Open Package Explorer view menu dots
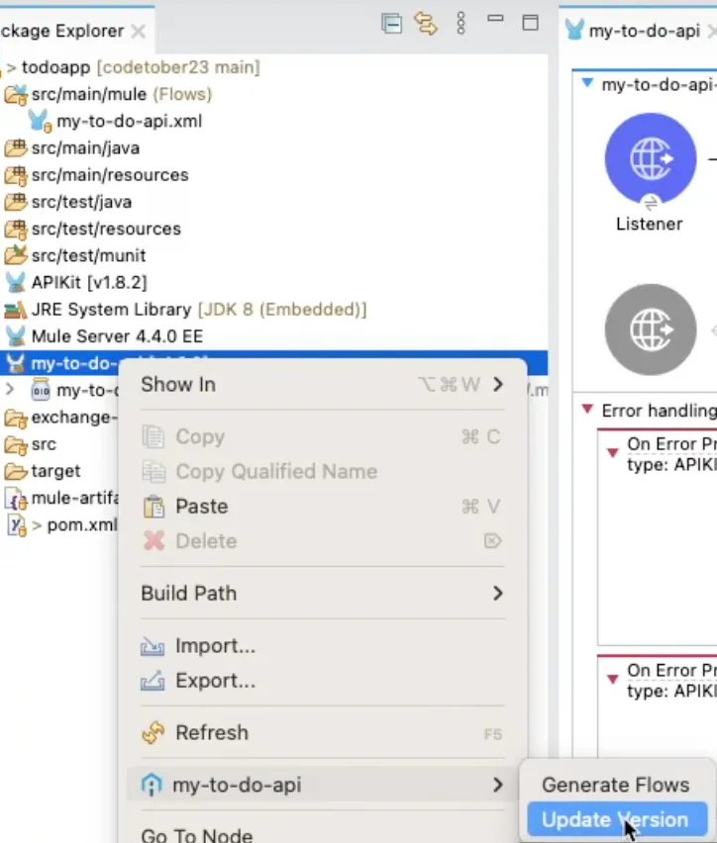 tap(461, 23)
